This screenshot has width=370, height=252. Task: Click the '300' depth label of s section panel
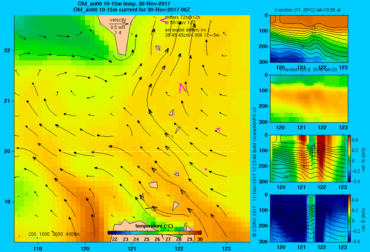263,122
